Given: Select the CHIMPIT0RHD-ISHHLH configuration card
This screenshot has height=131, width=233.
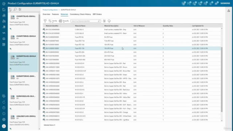Looking at the screenshot, I should (x=23, y=42).
